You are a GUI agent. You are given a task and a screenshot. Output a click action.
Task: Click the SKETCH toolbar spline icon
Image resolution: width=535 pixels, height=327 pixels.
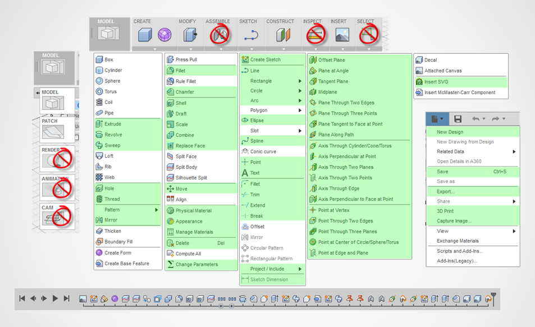251,35
